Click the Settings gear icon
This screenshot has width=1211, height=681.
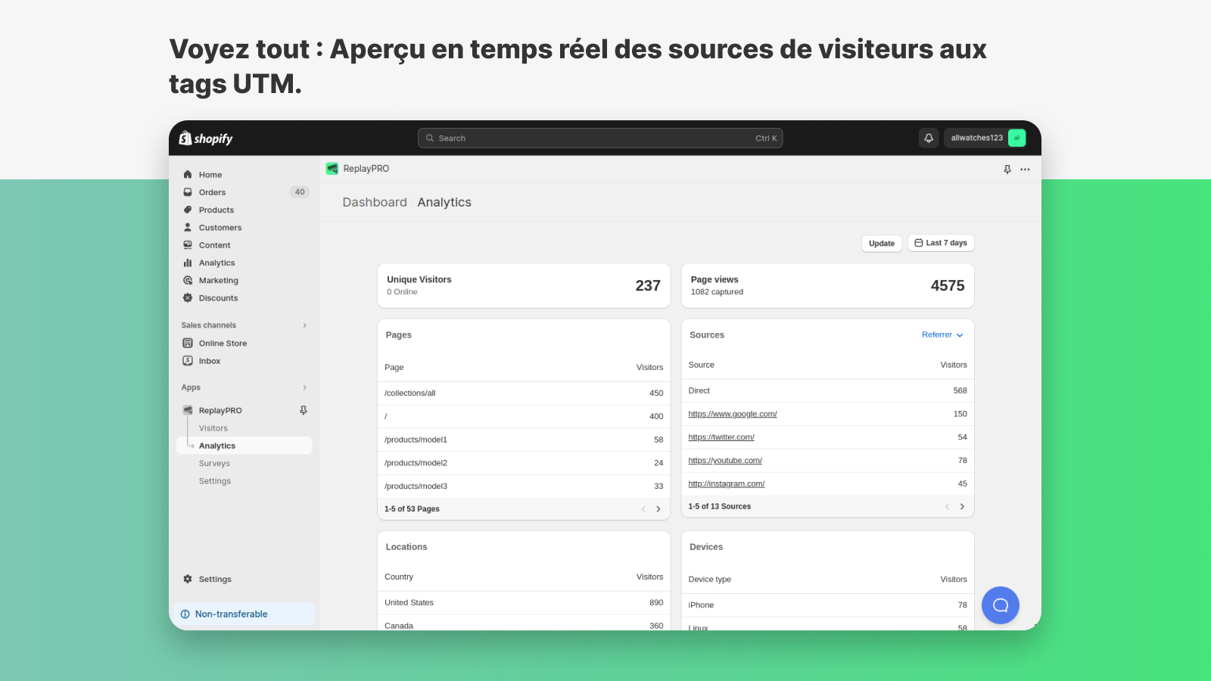pos(188,579)
